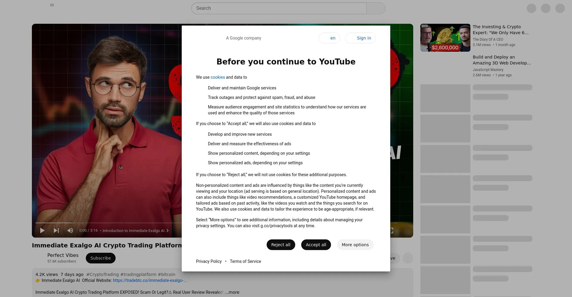
Task: Expand the Introduction to Immediate Exalgo AI chapter
Action: pyautogui.click(x=136, y=230)
